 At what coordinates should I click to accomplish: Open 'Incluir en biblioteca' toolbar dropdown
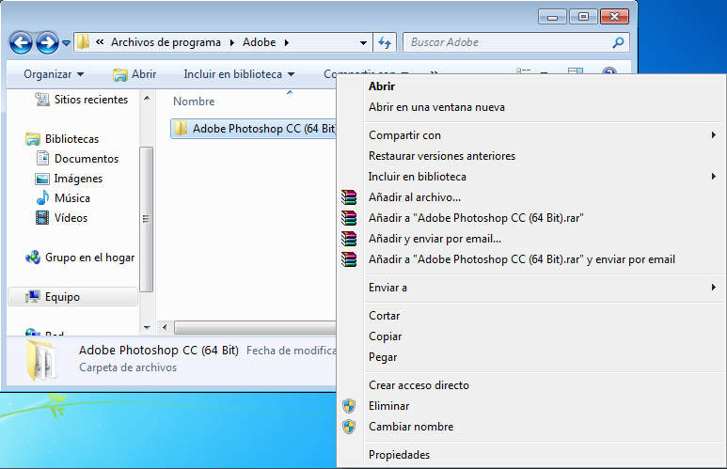click(239, 74)
